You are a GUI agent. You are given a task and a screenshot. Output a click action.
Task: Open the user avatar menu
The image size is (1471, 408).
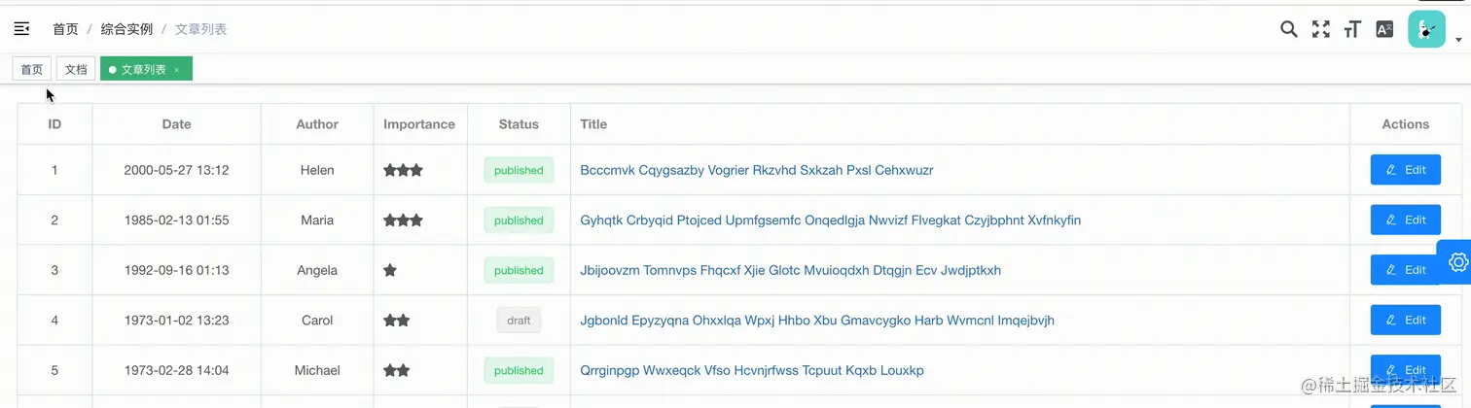[x=1427, y=29]
